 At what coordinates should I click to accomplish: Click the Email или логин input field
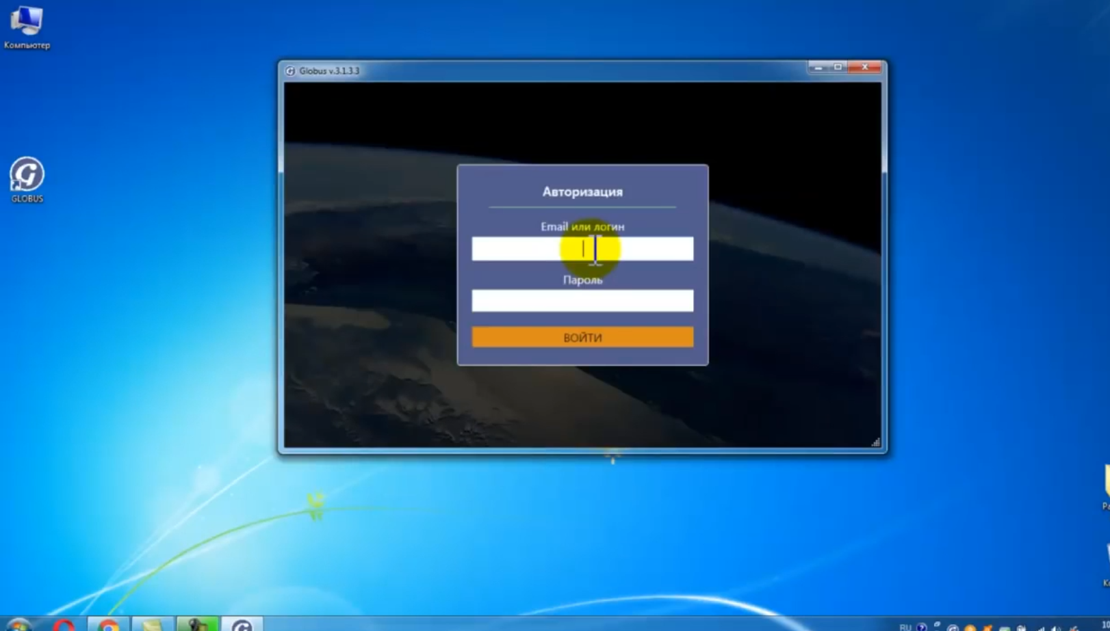coord(582,249)
